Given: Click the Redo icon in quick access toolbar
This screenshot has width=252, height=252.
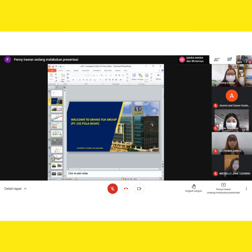Looking at the screenshot, I should [60, 66].
